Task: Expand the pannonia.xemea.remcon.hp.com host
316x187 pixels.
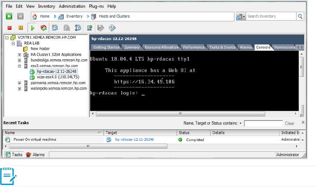Action: point(19,83)
